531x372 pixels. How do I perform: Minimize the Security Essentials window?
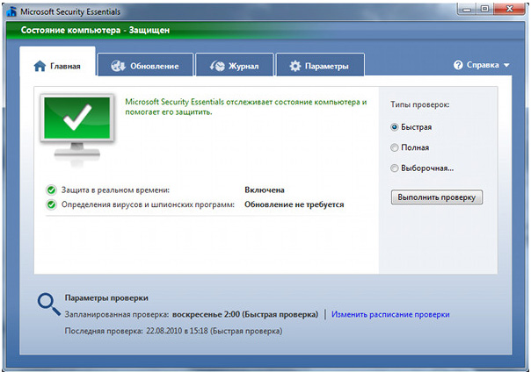(467, 10)
